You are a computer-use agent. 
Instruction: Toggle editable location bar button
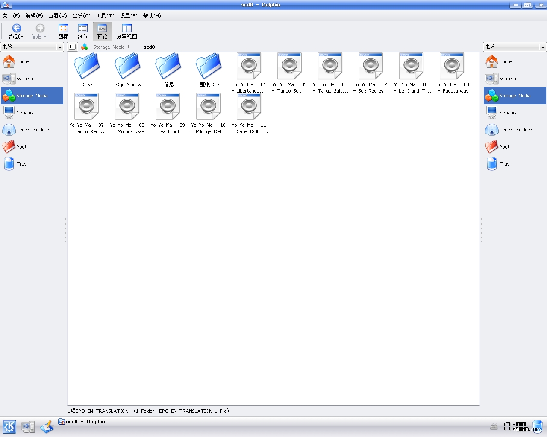72,47
